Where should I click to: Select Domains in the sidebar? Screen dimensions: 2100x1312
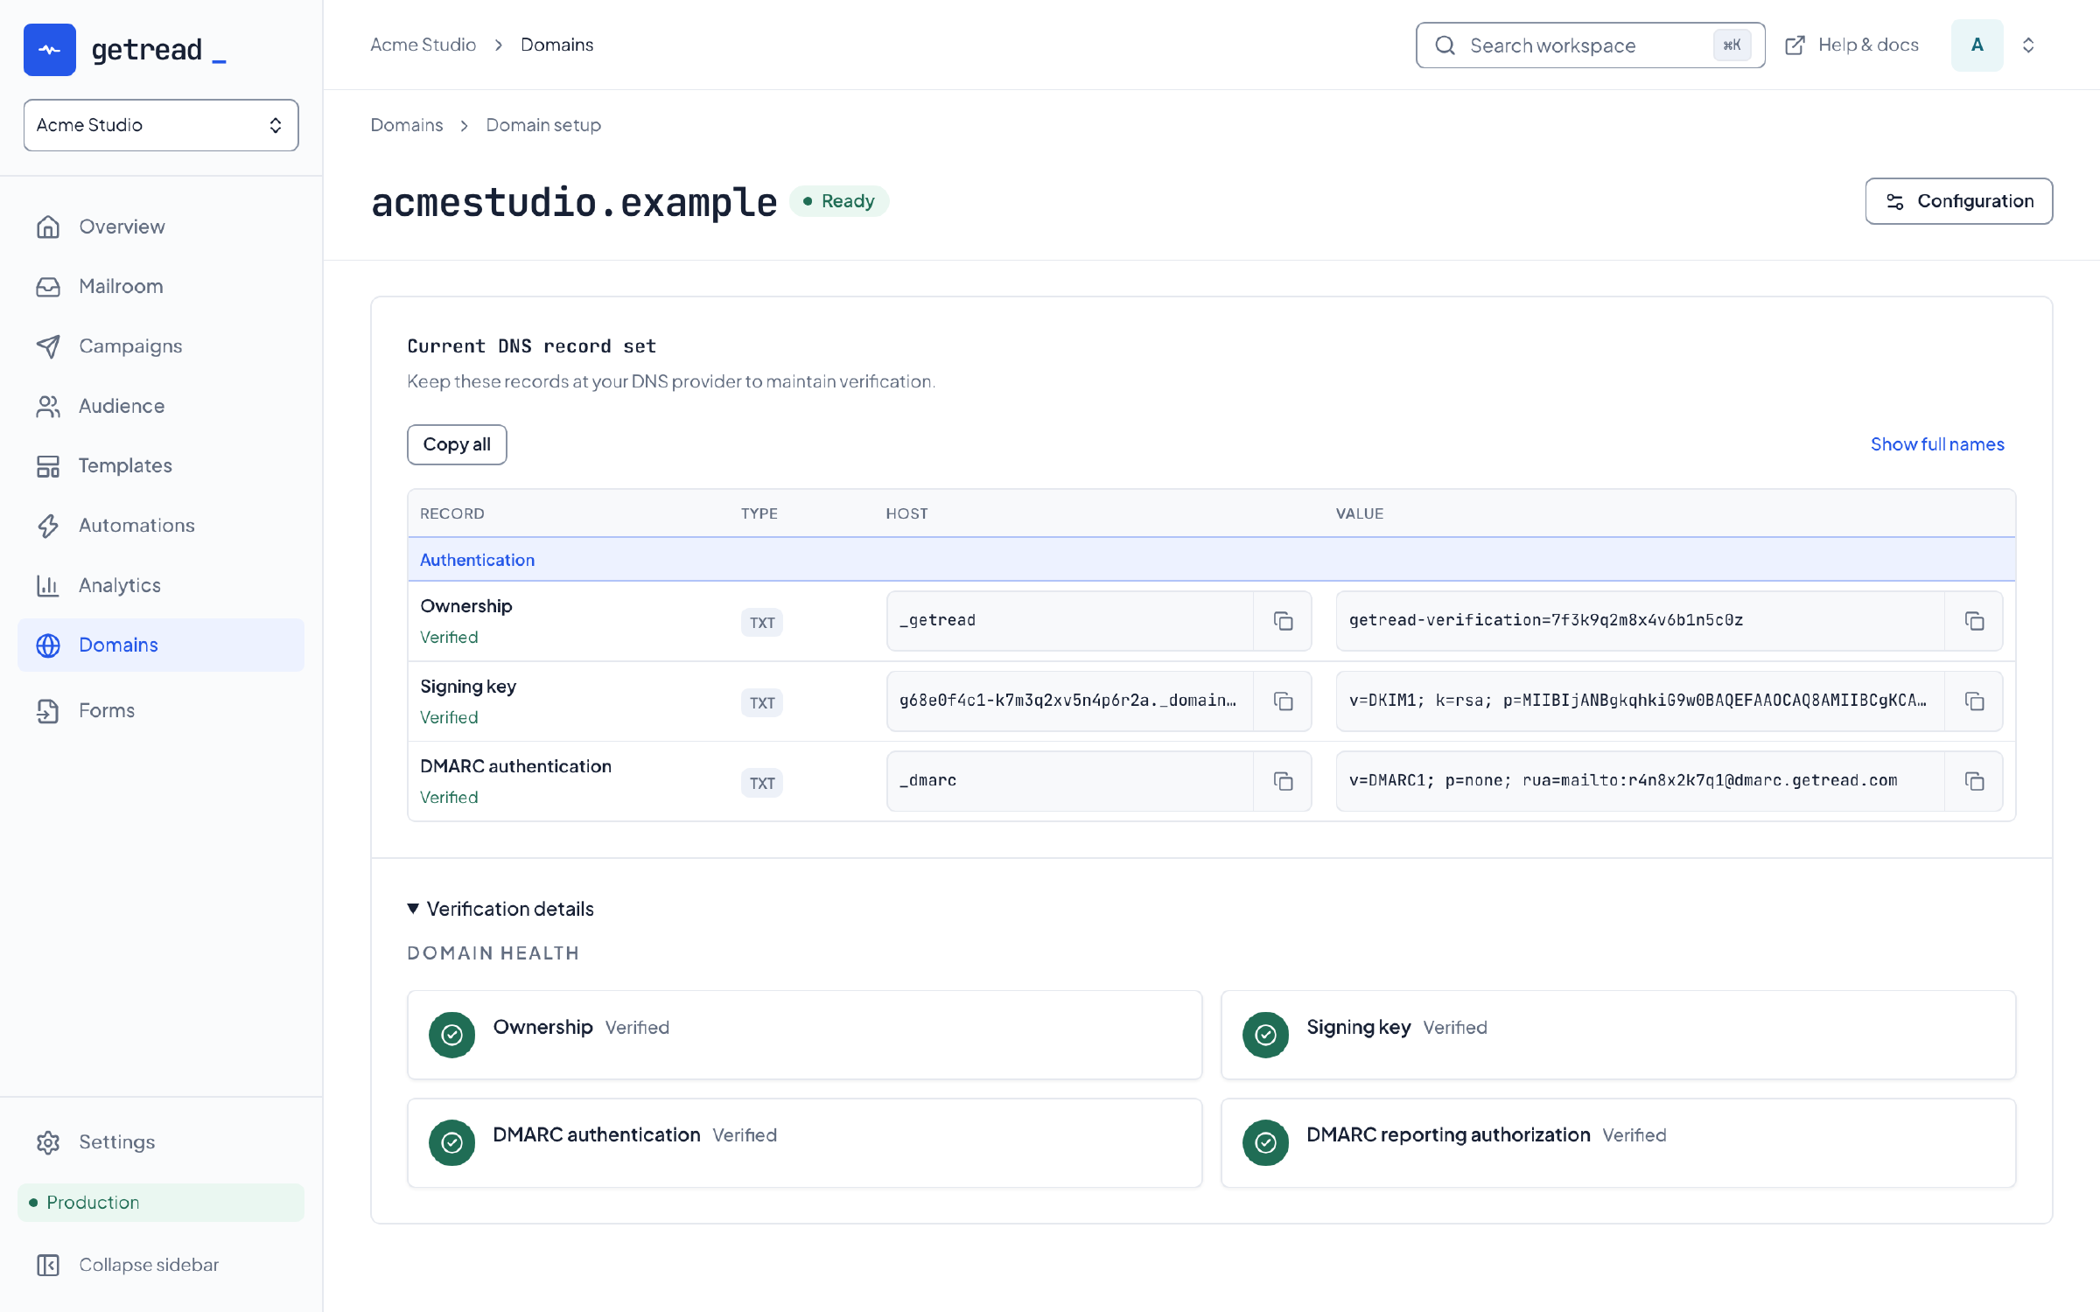pyautogui.click(x=161, y=645)
